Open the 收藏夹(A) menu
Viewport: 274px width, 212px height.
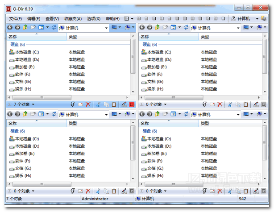pyautogui.click(x=73, y=19)
